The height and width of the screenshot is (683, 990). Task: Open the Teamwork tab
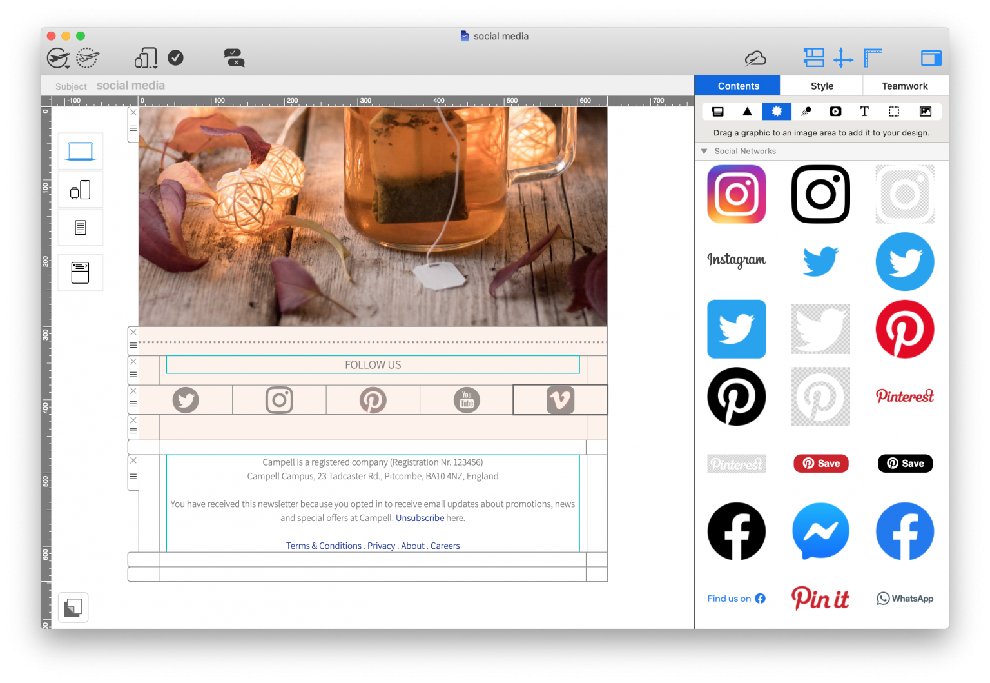click(905, 85)
